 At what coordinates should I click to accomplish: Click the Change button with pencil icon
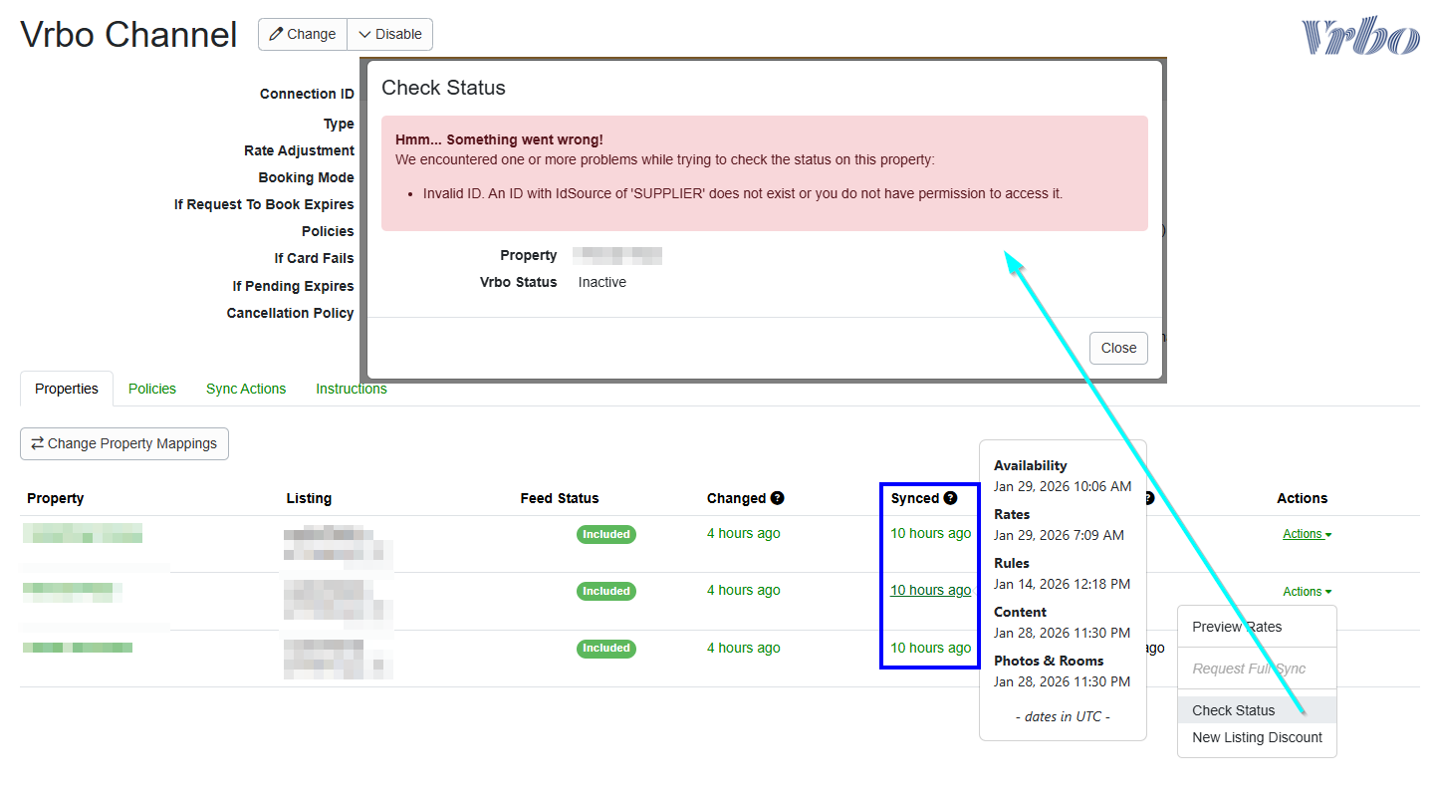pos(303,34)
